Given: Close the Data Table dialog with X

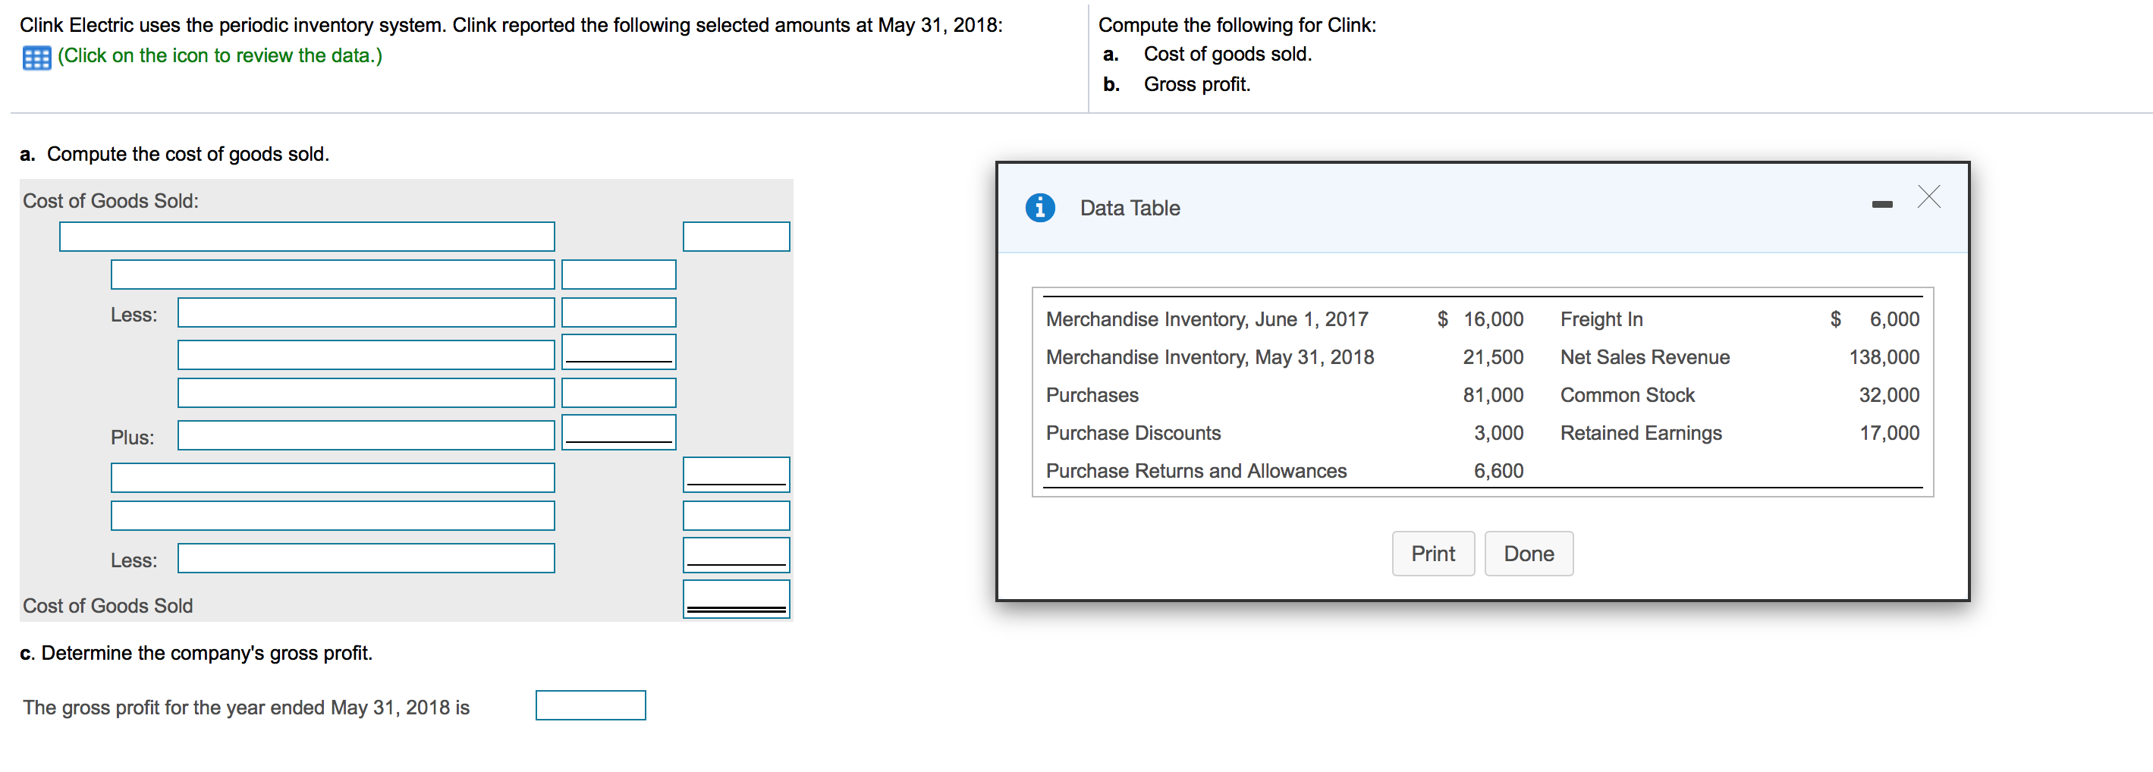Looking at the screenshot, I should (1928, 196).
